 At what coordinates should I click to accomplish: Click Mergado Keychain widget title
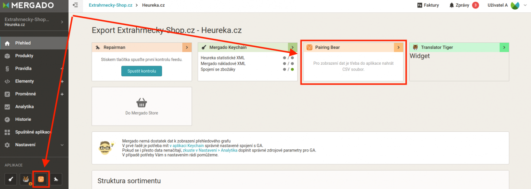click(228, 47)
